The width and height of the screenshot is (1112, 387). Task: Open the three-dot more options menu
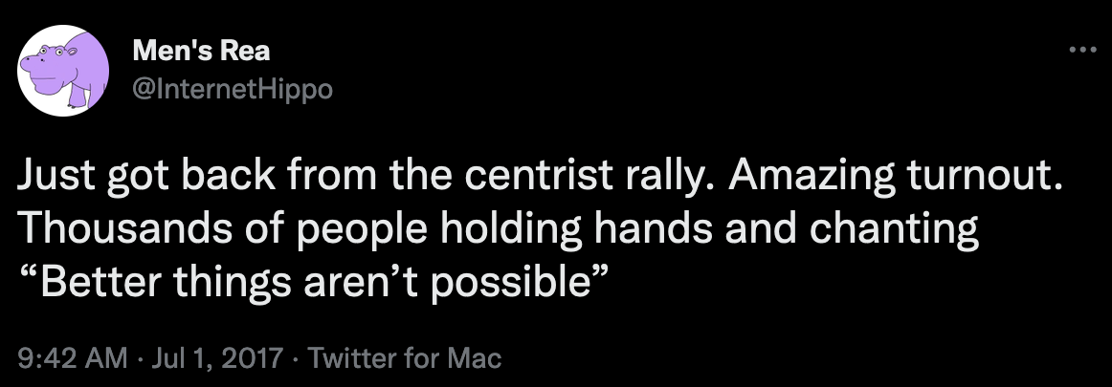1081,50
